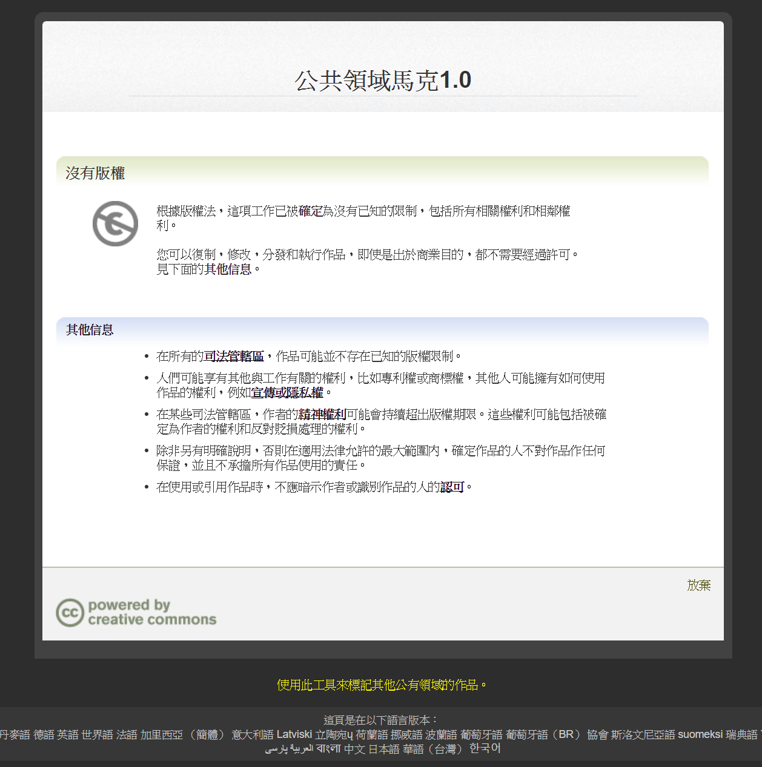This screenshot has height=767, width=762.
Task: Open the 確定 link in the first paragraph
Action: tap(310, 211)
